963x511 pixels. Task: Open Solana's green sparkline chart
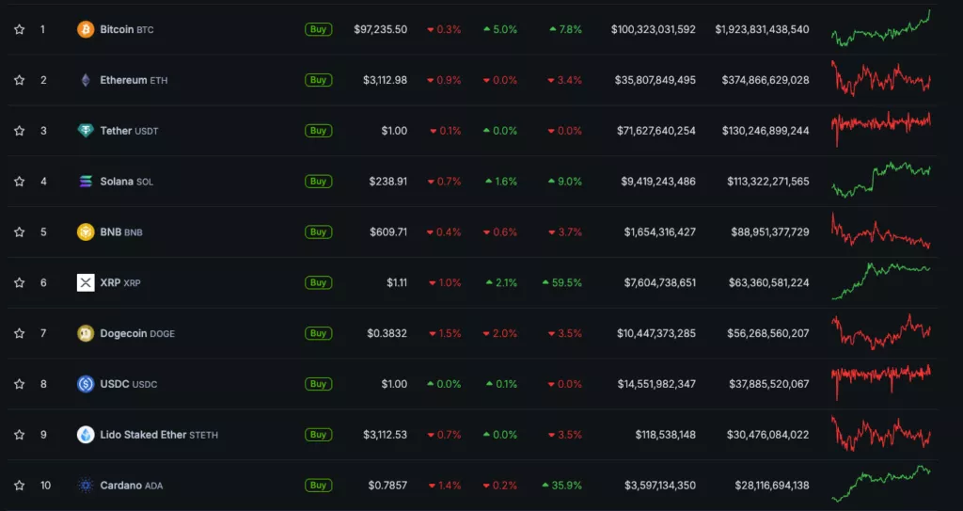point(880,180)
